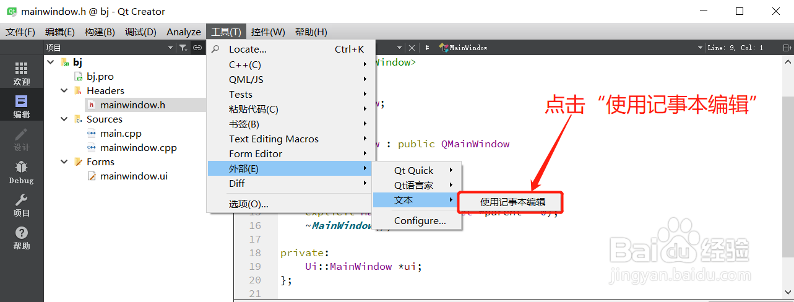794x302 pixels.
Task: Switch to the Edit (编辑) mode
Action: (22, 106)
